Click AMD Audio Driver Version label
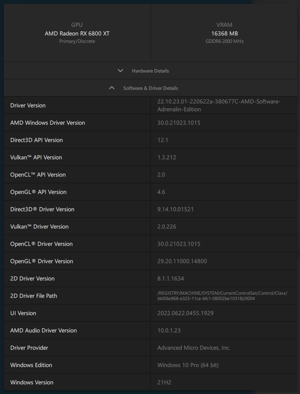Image resolution: width=300 pixels, height=394 pixels. point(44,331)
